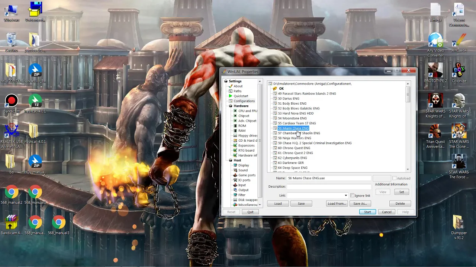Select '58 Ninja Warriors ENG' configuration

click(x=295, y=138)
